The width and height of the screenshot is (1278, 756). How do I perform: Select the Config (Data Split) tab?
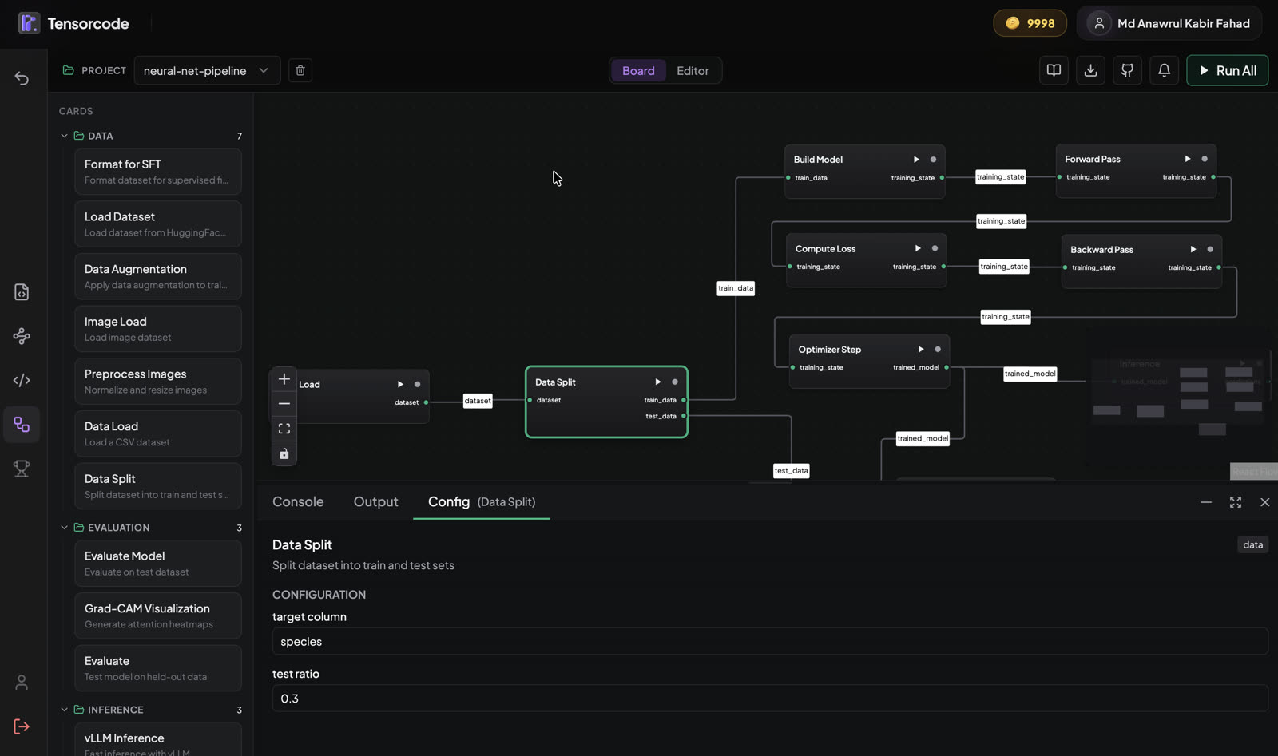(x=482, y=501)
